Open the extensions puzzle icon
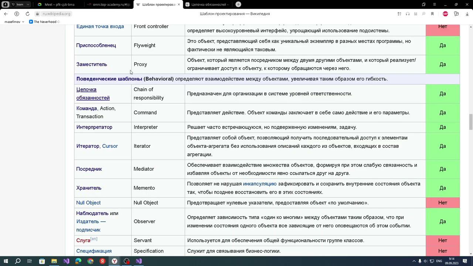 (456, 14)
